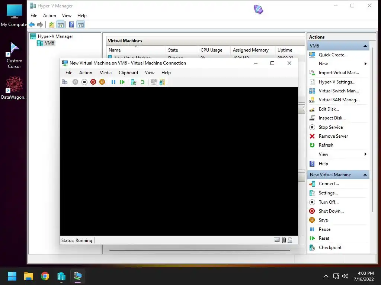Open File menu in Hyper-V Manager
The image size is (381, 285).
coord(34,16)
